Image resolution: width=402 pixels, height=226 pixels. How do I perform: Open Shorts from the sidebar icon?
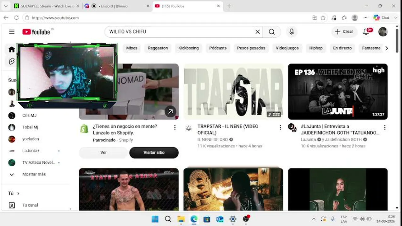pos(12,61)
